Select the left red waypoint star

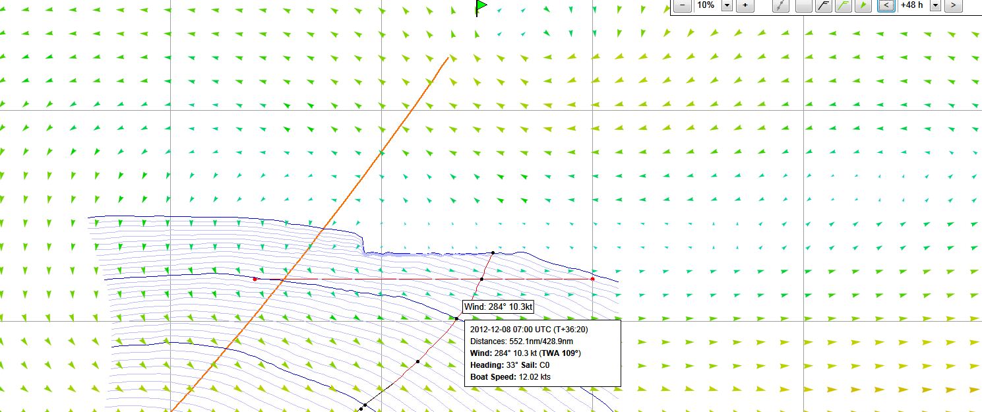tap(255, 279)
